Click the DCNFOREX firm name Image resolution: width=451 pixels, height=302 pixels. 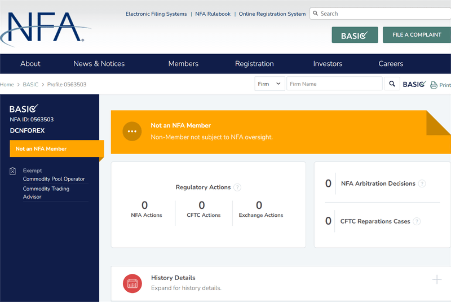coord(27,130)
